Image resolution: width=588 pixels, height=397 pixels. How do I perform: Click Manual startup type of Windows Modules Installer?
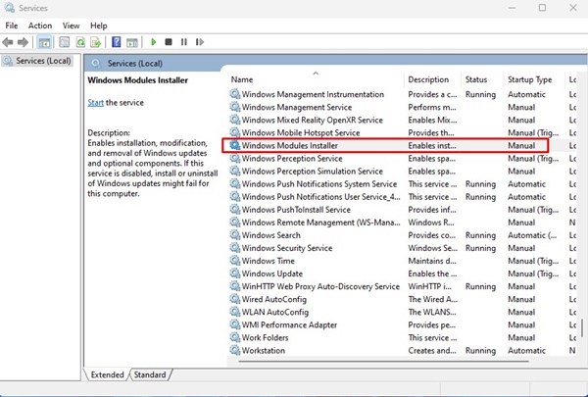coord(521,146)
